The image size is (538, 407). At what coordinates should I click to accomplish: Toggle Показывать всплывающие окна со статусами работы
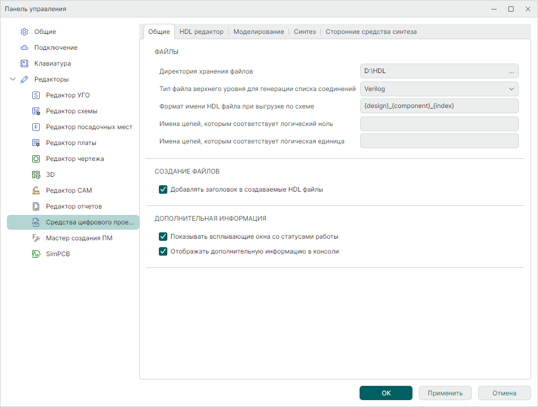pos(163,237)
